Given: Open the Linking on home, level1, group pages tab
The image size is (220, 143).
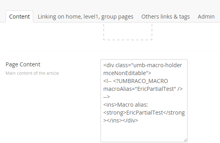Looking at the screenshot, I should 85,17.
